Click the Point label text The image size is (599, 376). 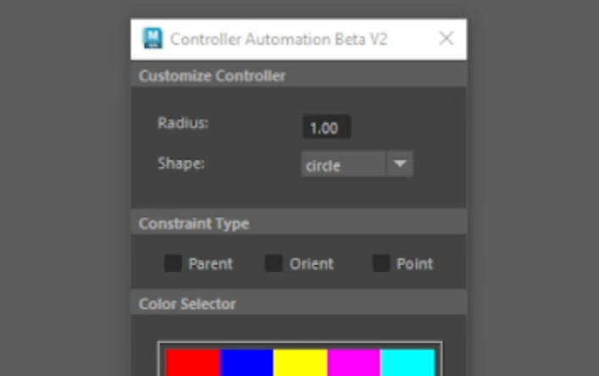pos(414,264)
